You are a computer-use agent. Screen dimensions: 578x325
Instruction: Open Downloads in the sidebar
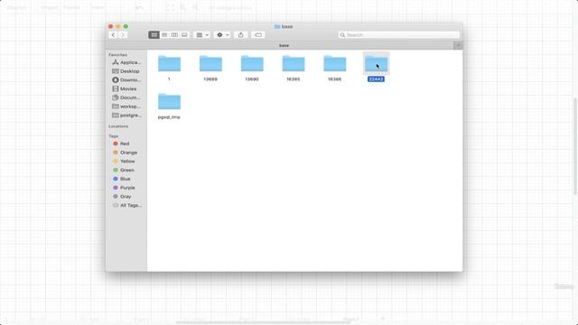tap(126, 80)
